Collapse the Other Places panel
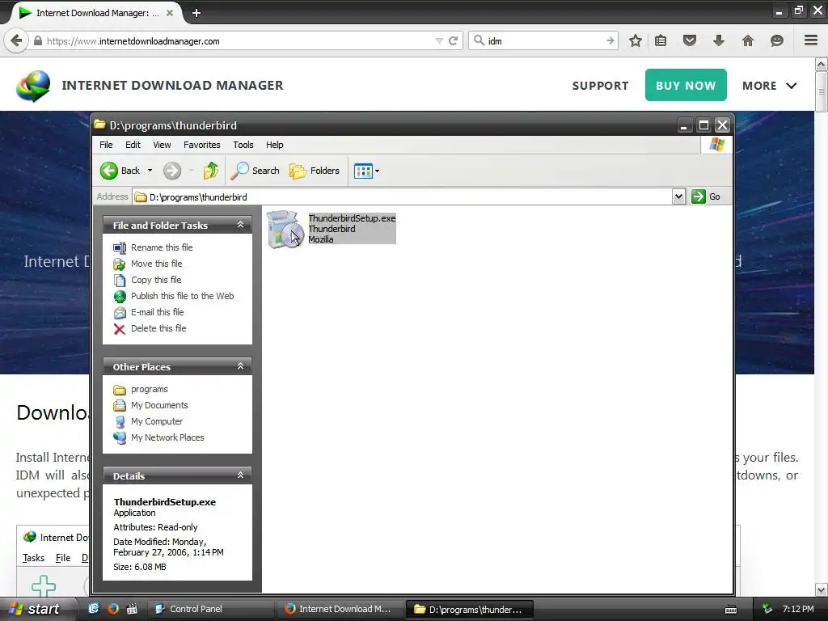Image resolution: width=828 pixels, height=621 pixels. click(x=240, y=366)
